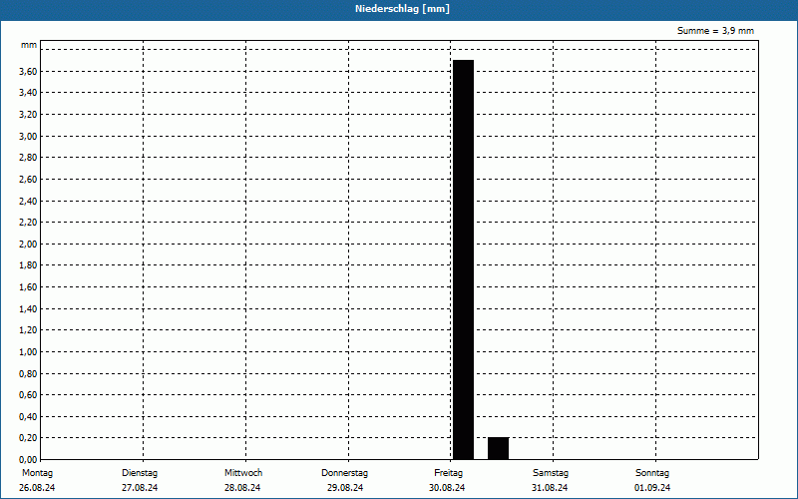Click the 2,80 y-axis value
Screen dimensions: 798x499
pos(28,158)
